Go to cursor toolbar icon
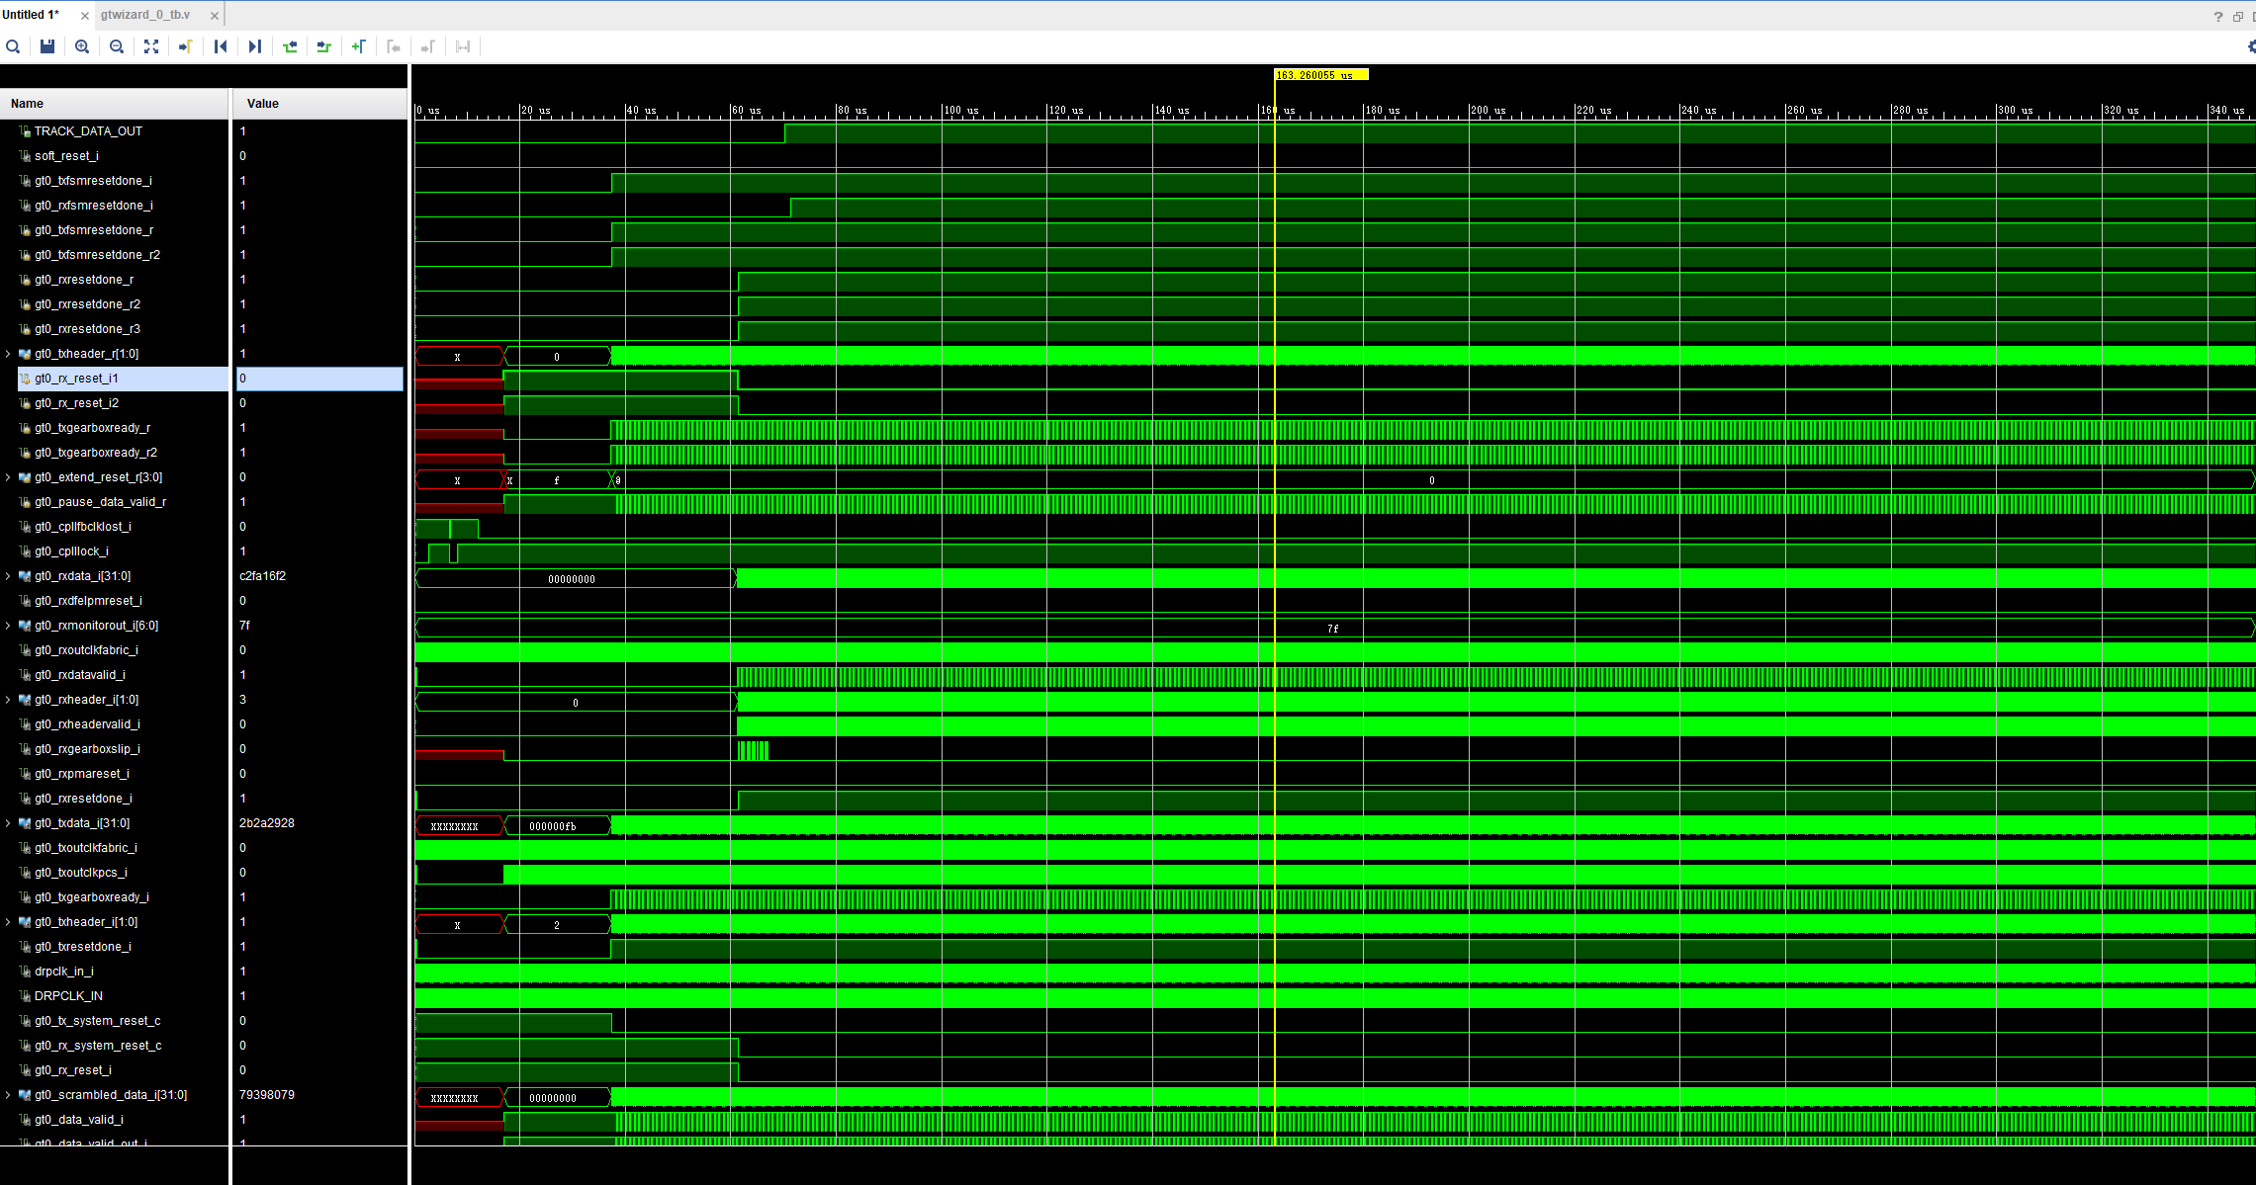The height and width of the screenshot is (1185, 2256). (x=185, y=46)
